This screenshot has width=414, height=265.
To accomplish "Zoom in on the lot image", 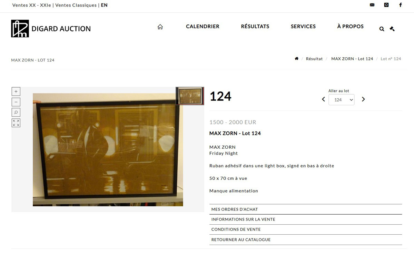I will (16, 91).
